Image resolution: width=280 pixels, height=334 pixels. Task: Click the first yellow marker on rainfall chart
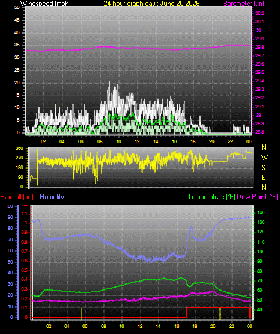(x=81, y=314)
